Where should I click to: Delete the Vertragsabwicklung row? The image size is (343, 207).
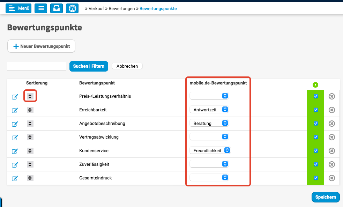[x=332, y=137]
